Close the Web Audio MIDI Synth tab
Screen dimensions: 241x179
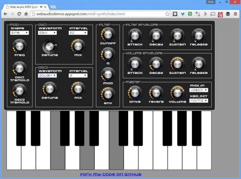pyautogui.click(x=45, y=7)
